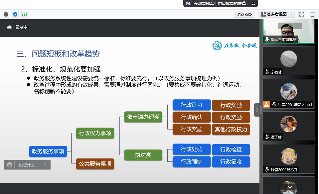
Task: Type in the 说点什么 chat input
Action: [x=28, y=165]
